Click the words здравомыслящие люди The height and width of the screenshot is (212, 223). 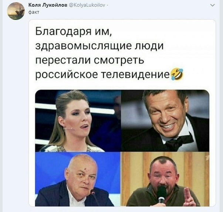click(x=99, y=45)
